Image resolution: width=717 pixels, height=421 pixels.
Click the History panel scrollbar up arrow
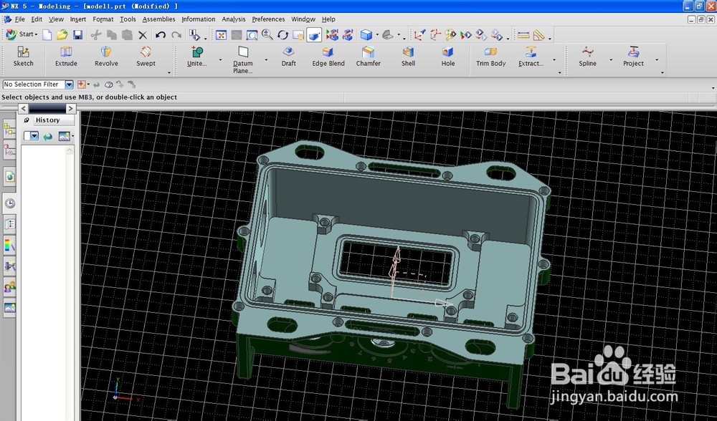point(70,150)
